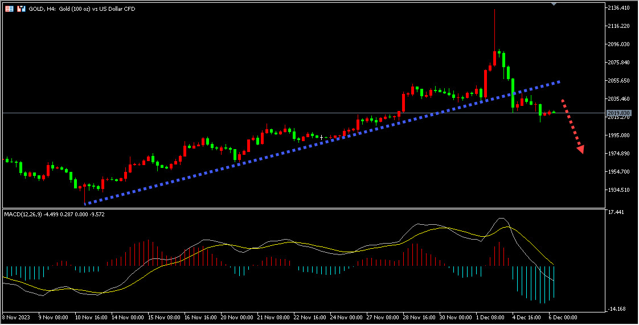Select the chart title 'GOLD, H4: Gold (100 oz) vs US Dollar CFD'
Viewport: 639px width, 325px height.
click(82, 9)
